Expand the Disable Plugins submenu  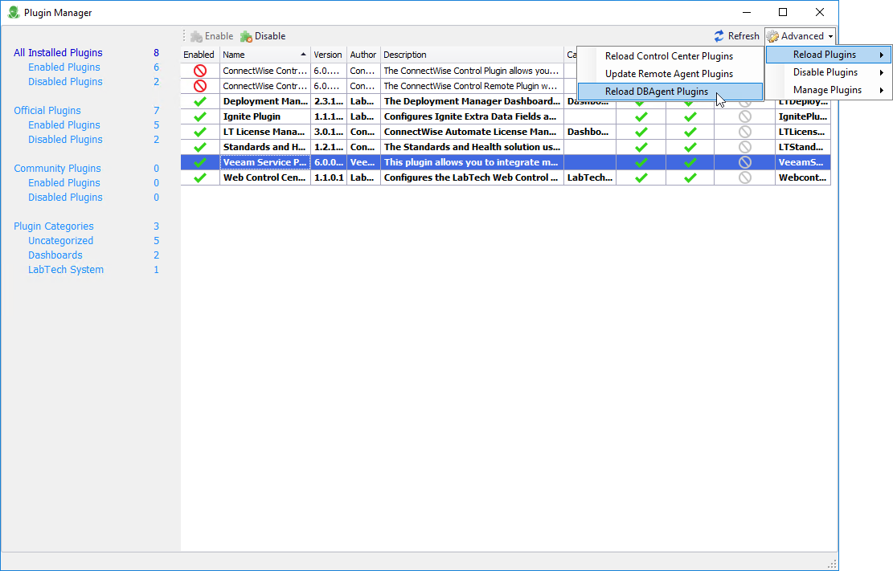click(827, 71)
